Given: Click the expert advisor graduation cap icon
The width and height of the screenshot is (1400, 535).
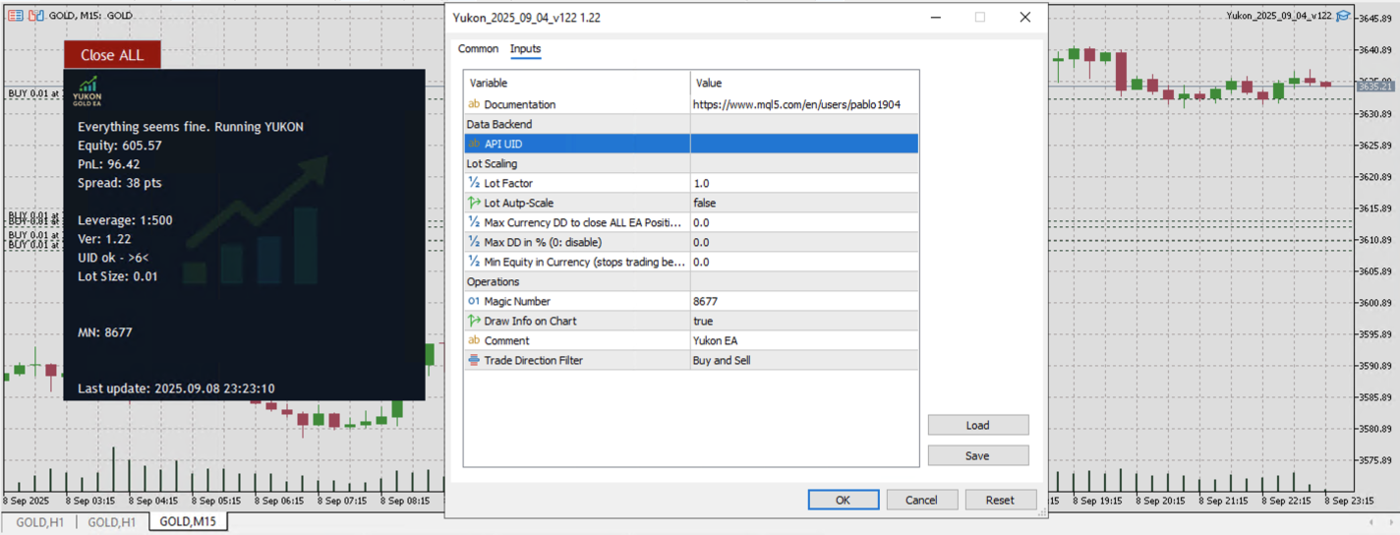Looking at the screenshot, I should click(1343, 16).
